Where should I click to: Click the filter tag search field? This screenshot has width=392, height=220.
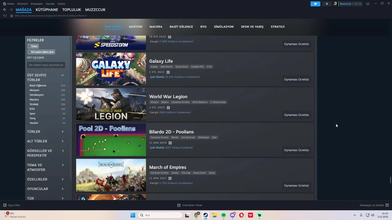[x=46, y=65]
